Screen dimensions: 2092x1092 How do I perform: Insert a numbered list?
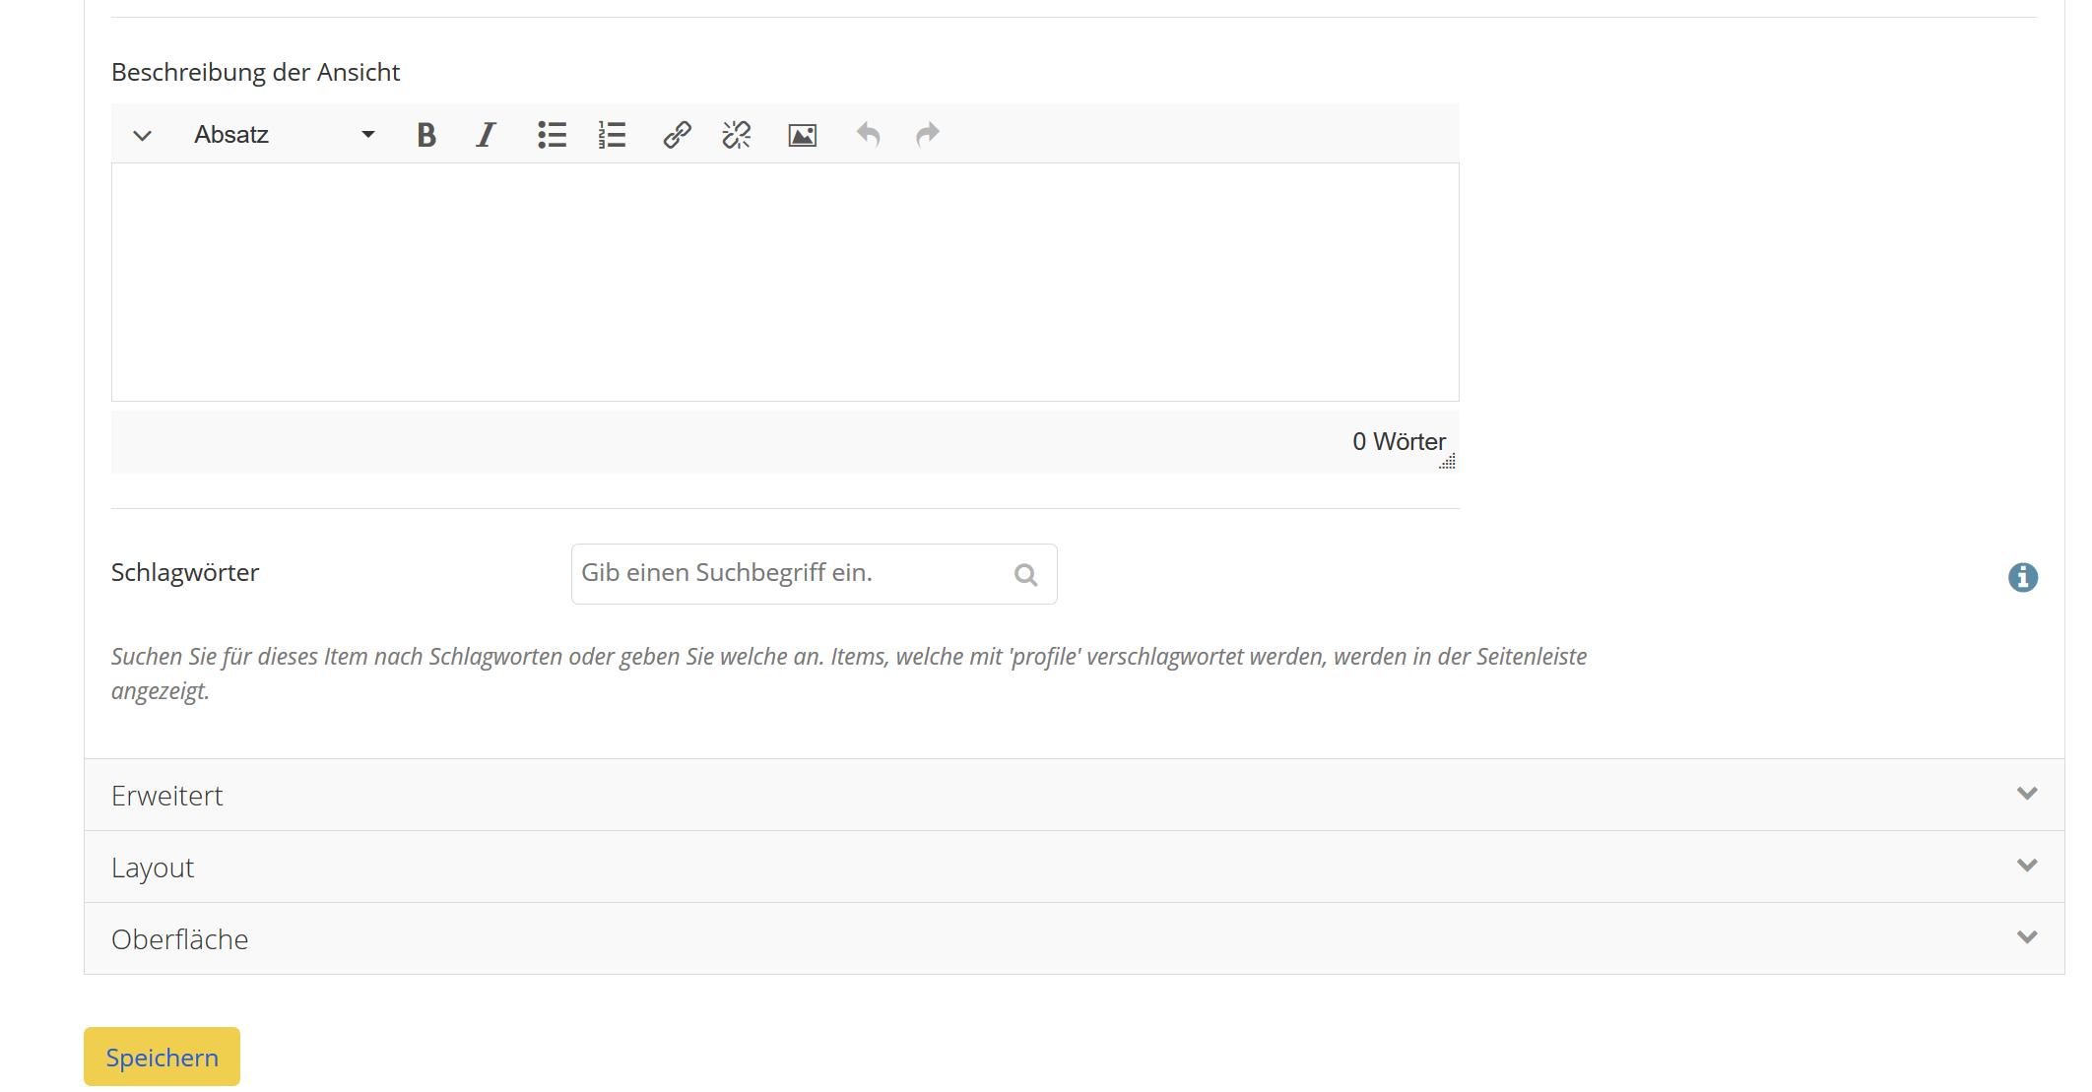coord(612,135)
